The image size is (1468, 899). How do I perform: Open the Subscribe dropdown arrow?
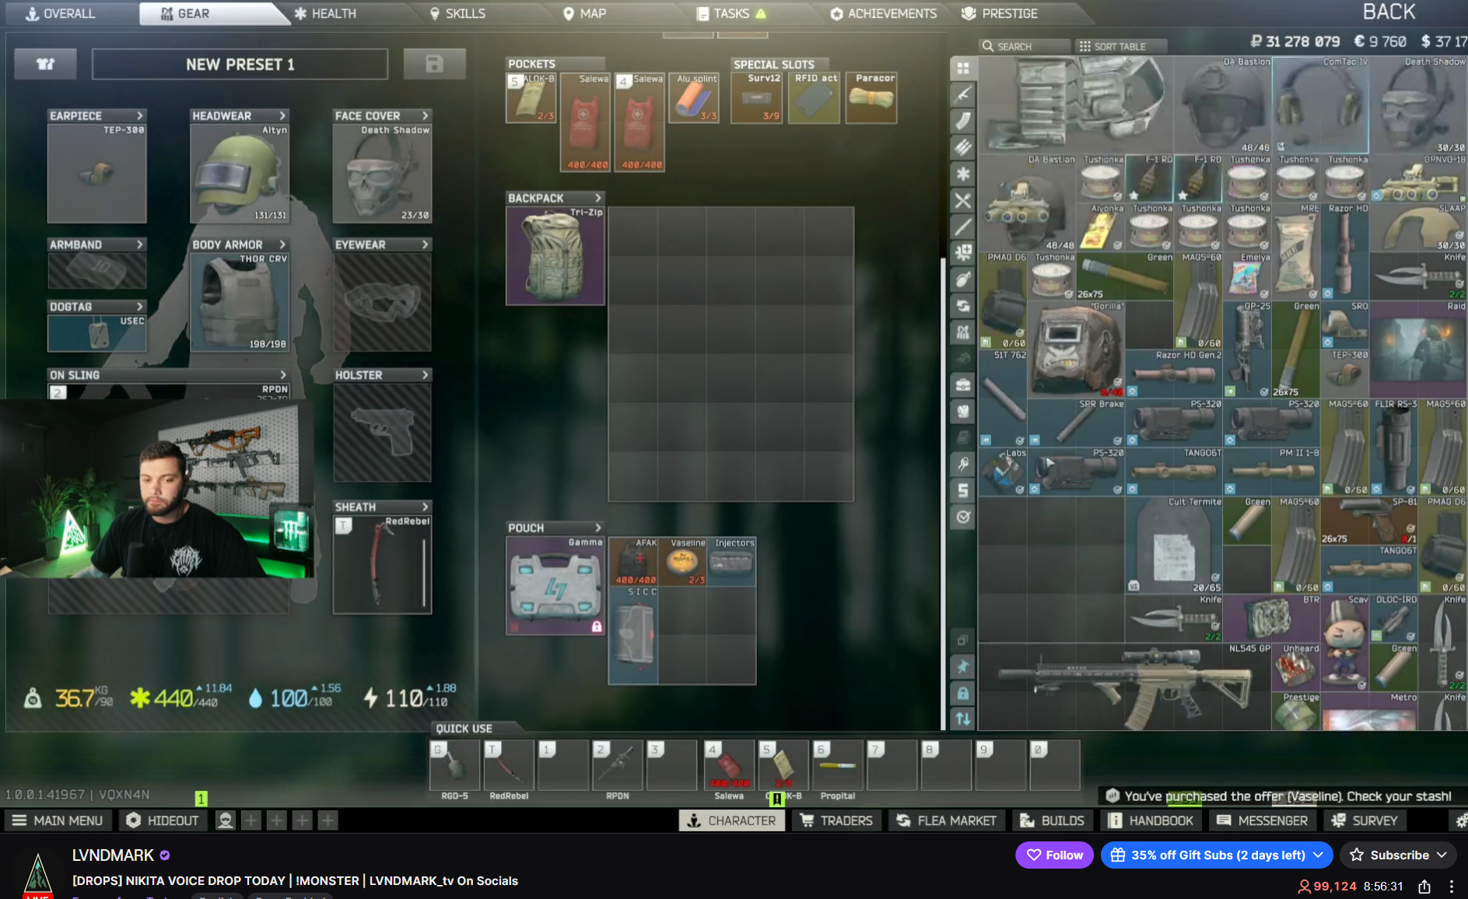pos(1442,855)
